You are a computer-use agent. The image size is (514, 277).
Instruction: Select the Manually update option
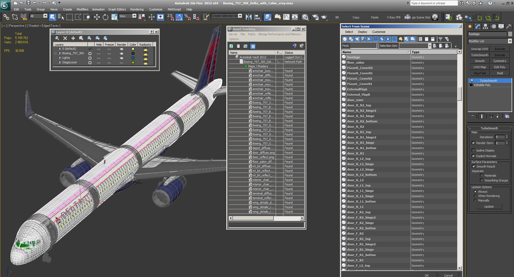click(475, 200)
